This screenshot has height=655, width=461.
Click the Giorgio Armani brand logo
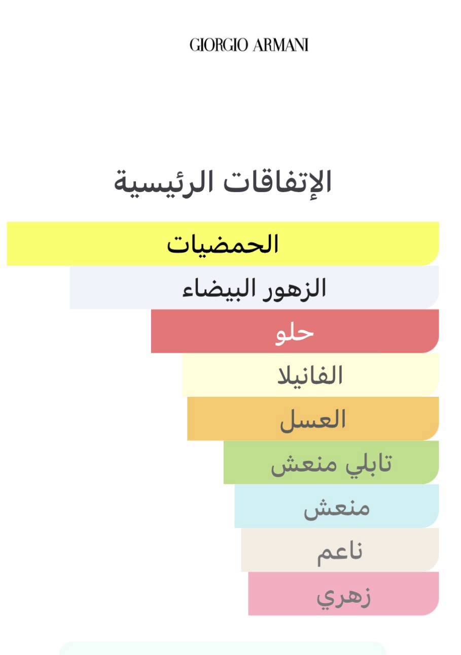pyautogui.click(x=249, y=45)
